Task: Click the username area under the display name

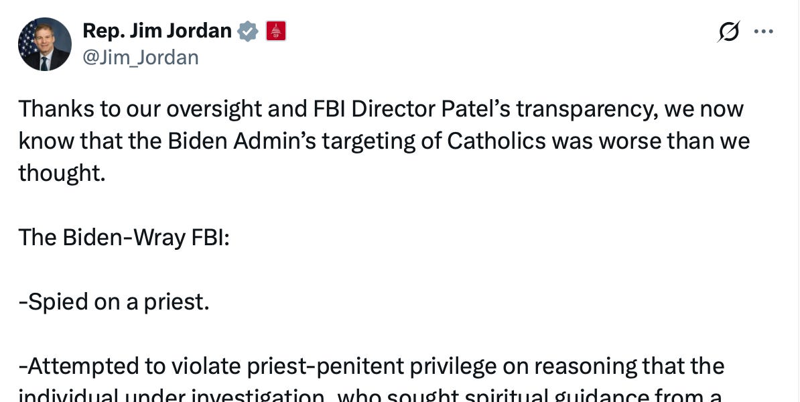Action: (x=141, y=58)
